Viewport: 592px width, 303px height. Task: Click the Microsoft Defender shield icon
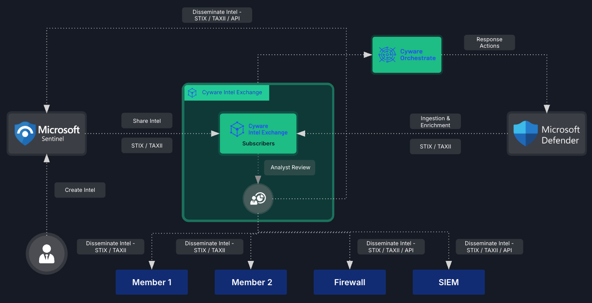[525, 133]
